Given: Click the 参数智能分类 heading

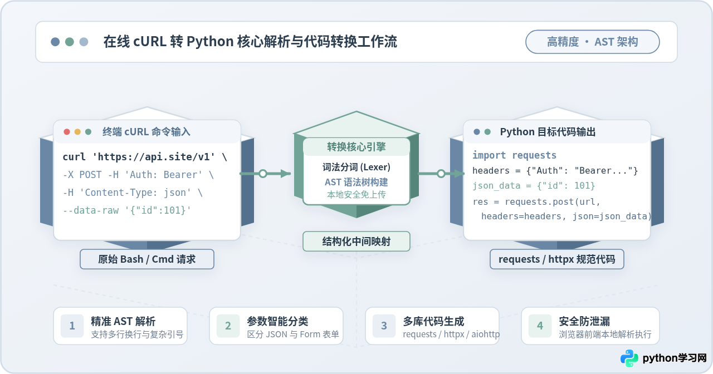Looking at the screenshot, I should [277, 321].
